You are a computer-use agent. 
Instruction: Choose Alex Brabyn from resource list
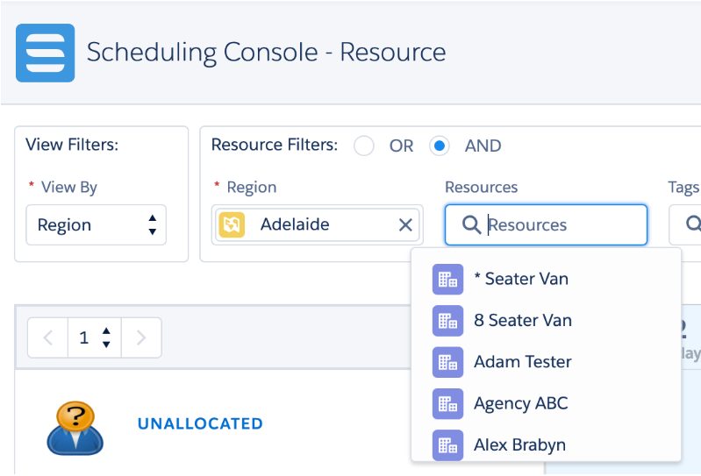pyautogui.click(x=519, y=444)
